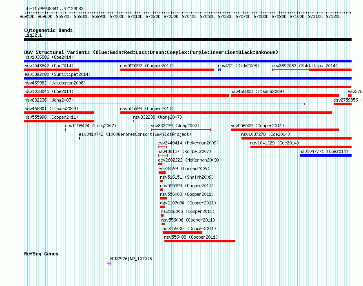Open the esv3892080 (Suktitipat2014) label

pyautogui.click(x=58, y=74)
